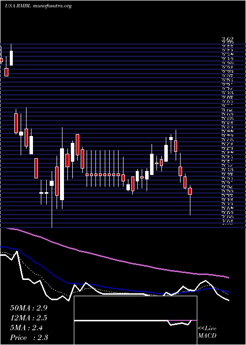
Task: Click the MACD histogram box
Action: 135,320
